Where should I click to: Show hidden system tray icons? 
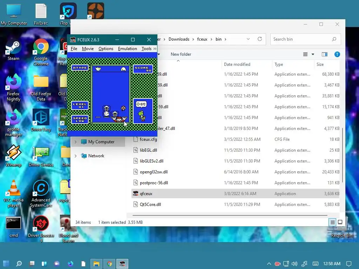click(269, 264)
